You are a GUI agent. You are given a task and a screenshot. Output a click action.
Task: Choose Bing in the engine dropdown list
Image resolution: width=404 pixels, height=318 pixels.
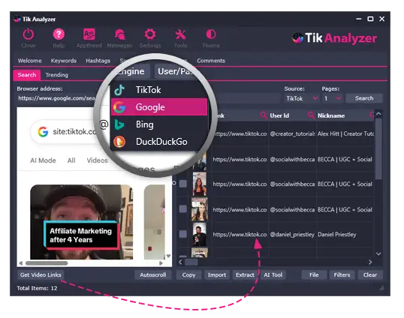tap(159, 124)
